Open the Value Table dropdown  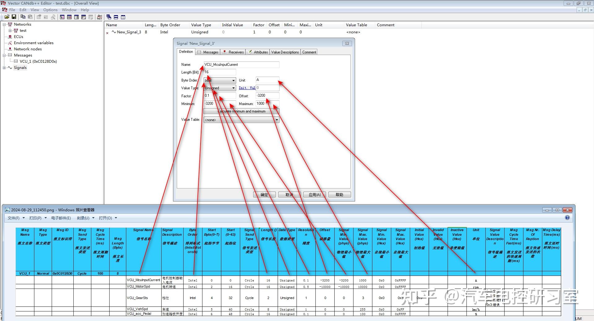[x=277, y=120]
